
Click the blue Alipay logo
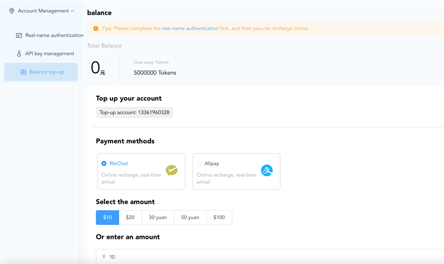pos(267,171)
